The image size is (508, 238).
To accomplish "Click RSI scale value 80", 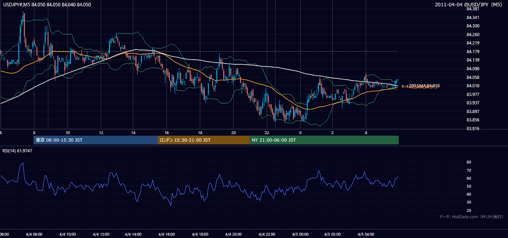I will click(469, 162).
